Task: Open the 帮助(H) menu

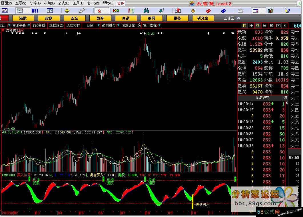Action: 108,3
